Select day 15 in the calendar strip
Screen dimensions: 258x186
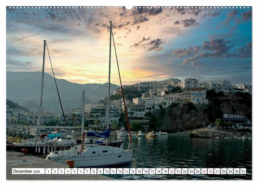coord(139,171)
